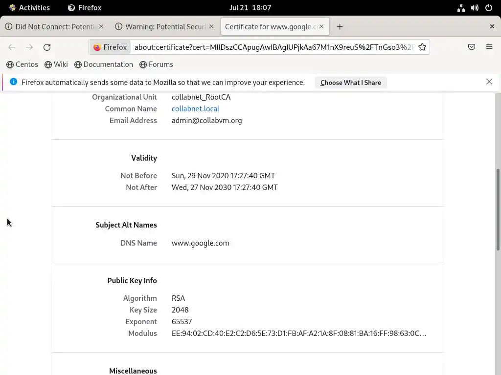Bookmark this page with the star icon
This screenshot has width=501, height=375.
click(x=422, y=47)
